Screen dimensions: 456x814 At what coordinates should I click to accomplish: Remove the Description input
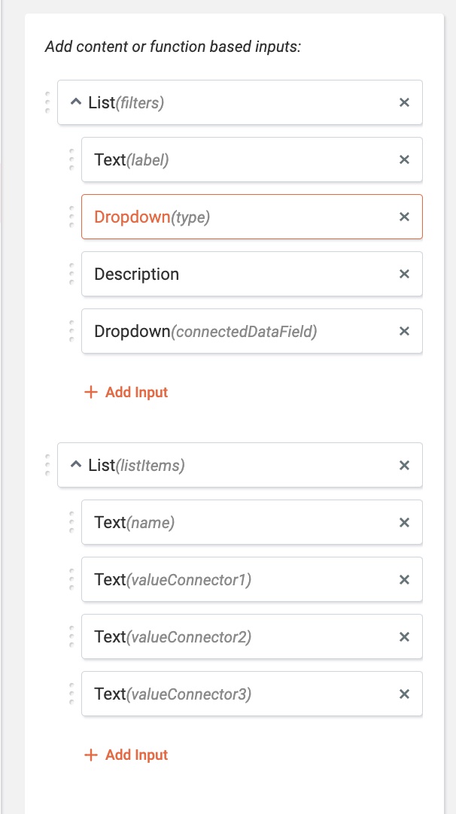click(x=404, y=274)
